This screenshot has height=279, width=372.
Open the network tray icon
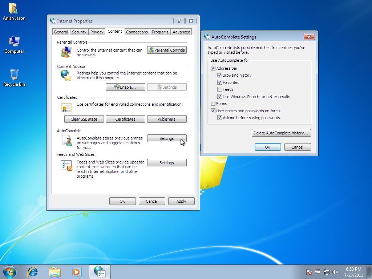click(327, 272)
